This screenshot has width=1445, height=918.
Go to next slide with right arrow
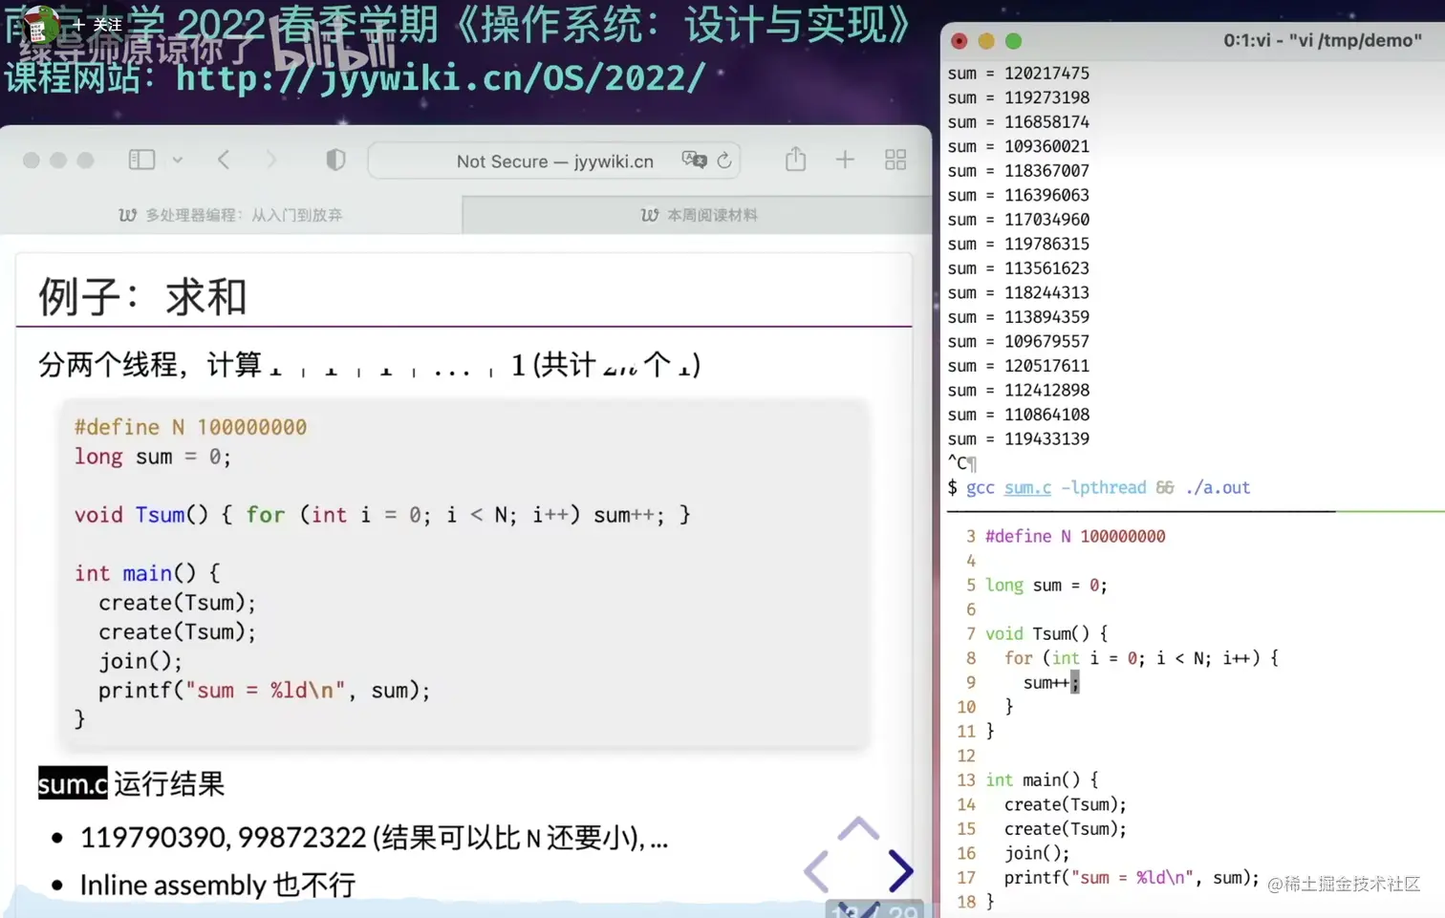pos(901,870)
